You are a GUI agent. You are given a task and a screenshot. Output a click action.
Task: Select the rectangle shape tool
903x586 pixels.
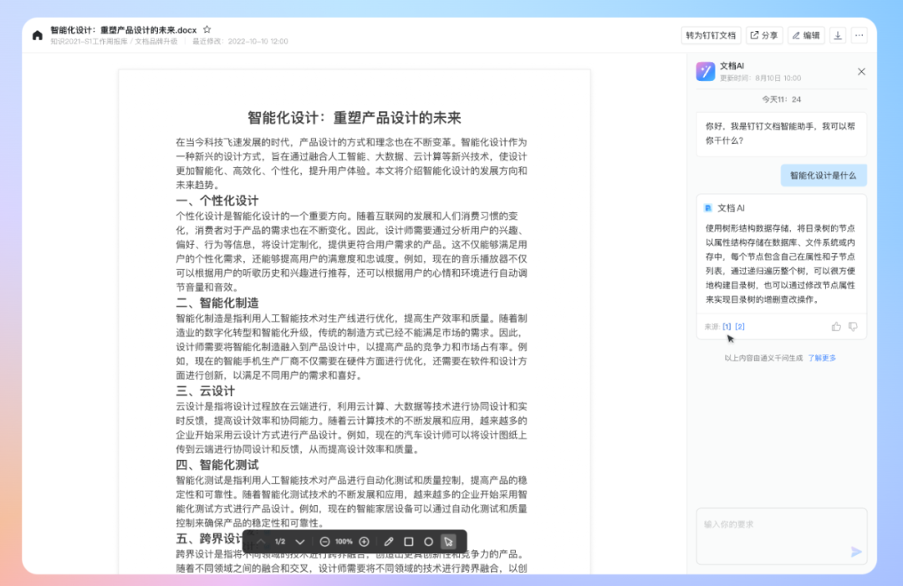click(x=409, y=542)
